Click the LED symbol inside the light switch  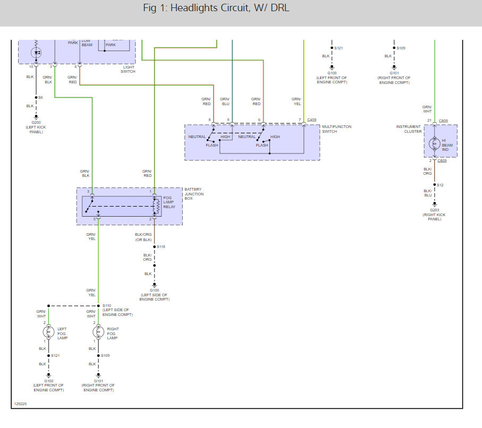[x=36, y=53]
